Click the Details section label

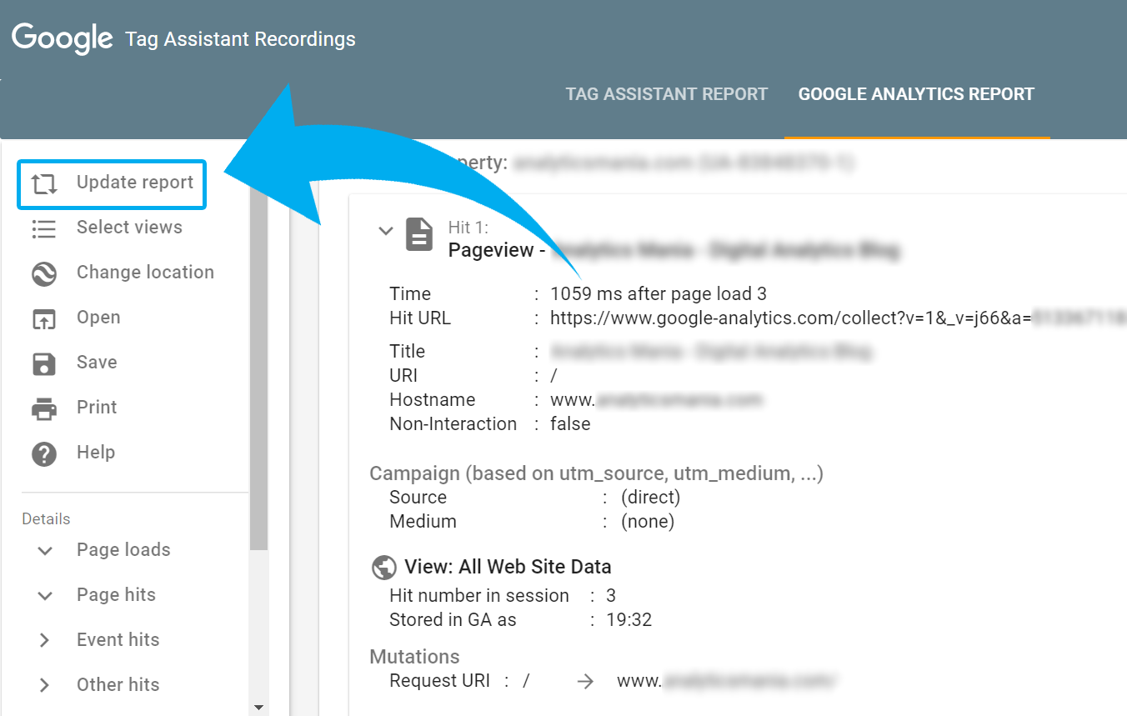46,519
